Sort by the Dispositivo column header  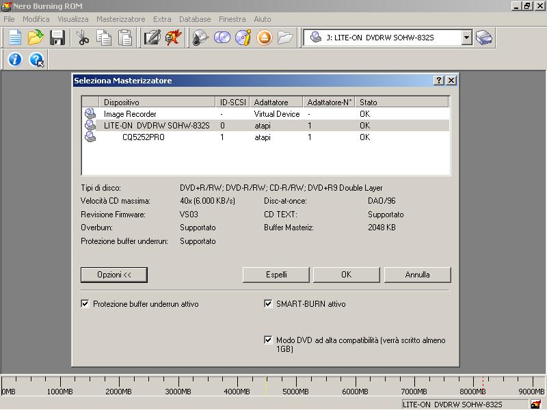pyautogui.click(x=157, y=102)
